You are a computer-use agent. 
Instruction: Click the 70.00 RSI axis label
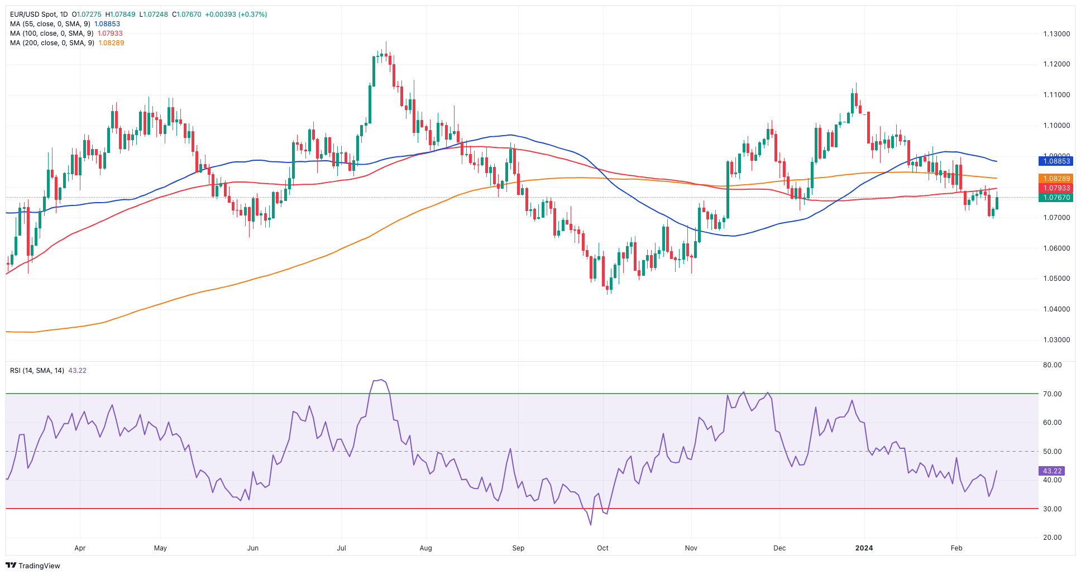click(1053, 394)
